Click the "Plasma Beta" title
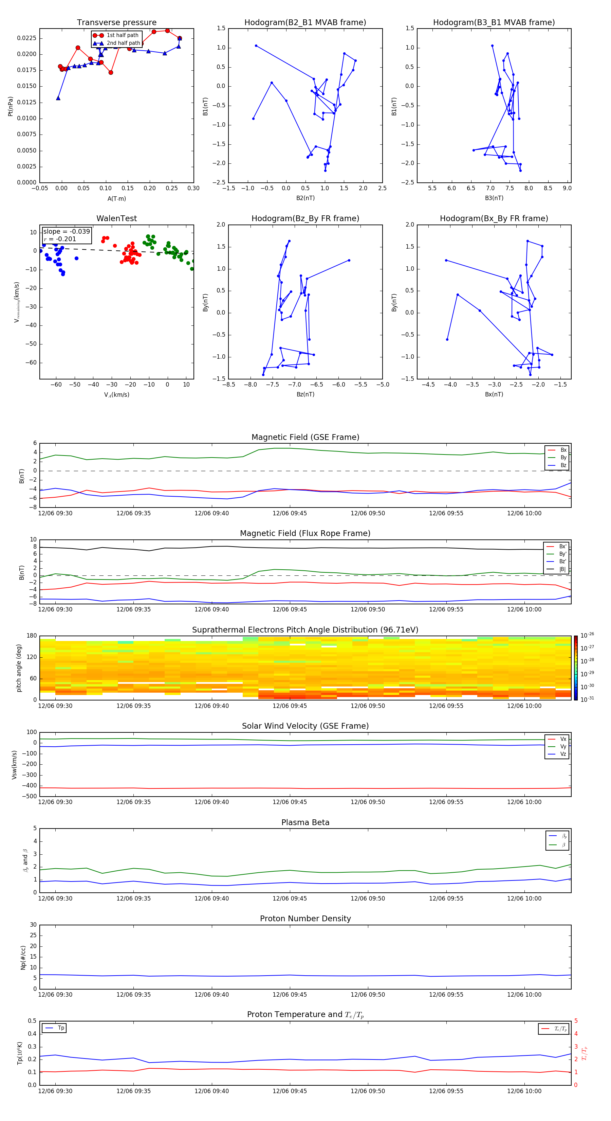The width and height of the screenshot is (611, 1121). tap(305, 822)
